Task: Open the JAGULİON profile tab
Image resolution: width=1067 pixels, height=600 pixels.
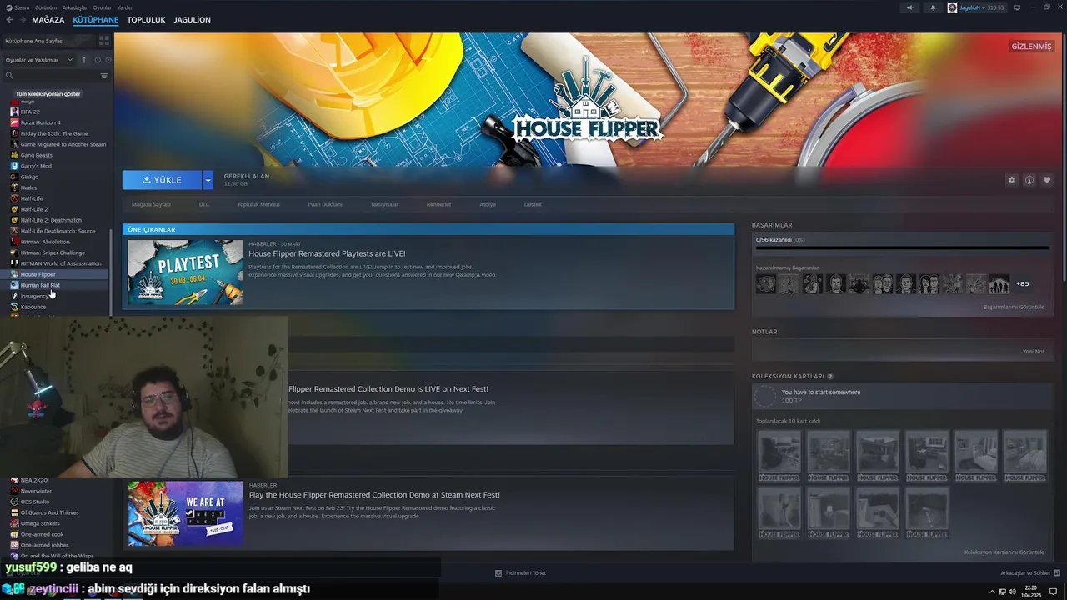Action: click(x=193, y=20)
